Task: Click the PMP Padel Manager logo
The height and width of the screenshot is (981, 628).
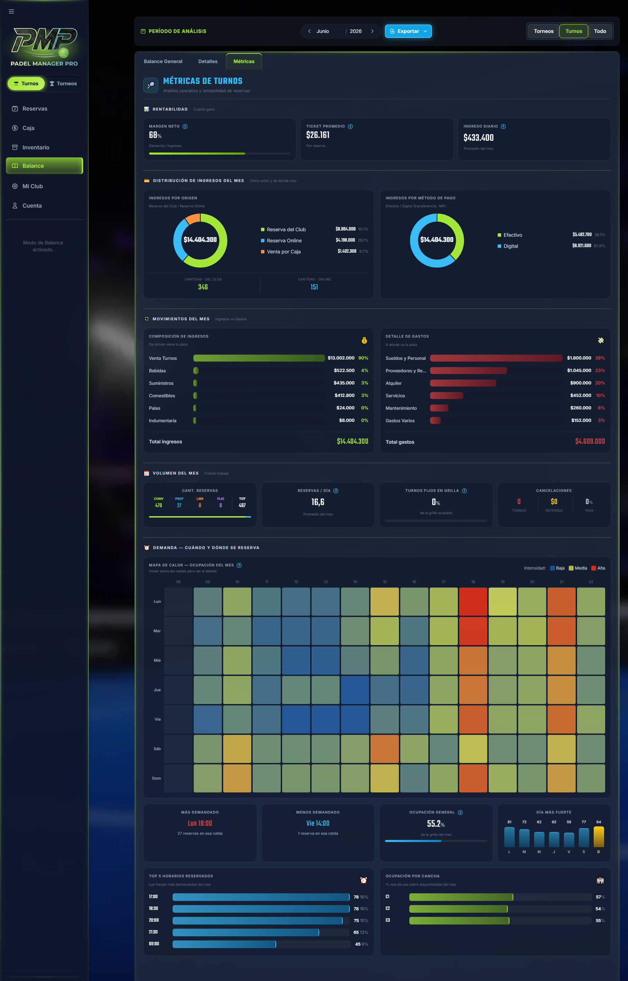Action: pyautogui.click(x=44, y=46)
